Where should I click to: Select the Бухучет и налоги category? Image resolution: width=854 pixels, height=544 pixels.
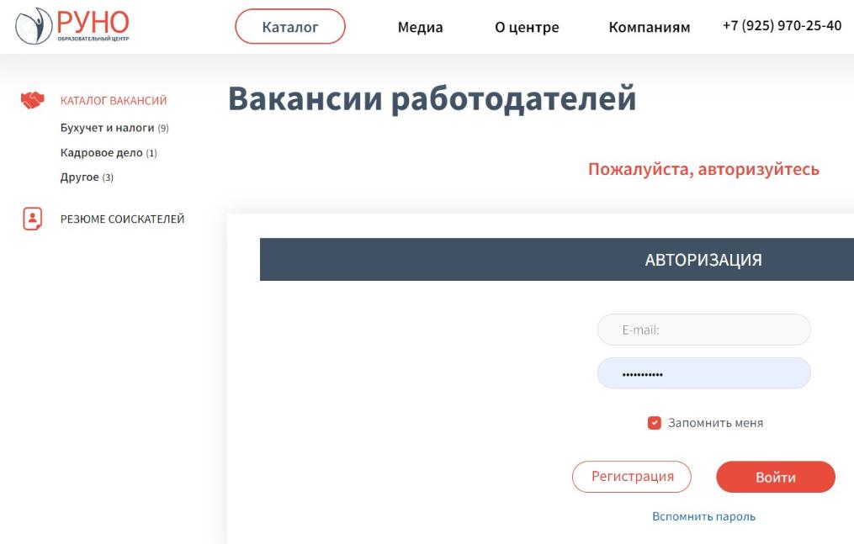[x=108, y=128]
